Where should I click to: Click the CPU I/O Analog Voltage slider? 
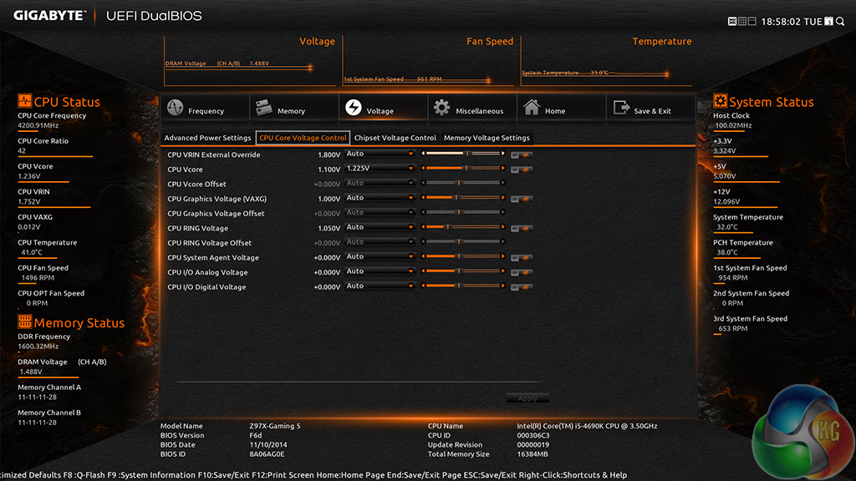tap(464, 272)
